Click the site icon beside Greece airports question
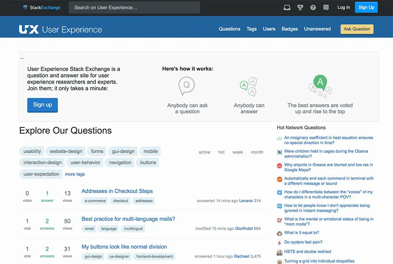 coord(279,165)
